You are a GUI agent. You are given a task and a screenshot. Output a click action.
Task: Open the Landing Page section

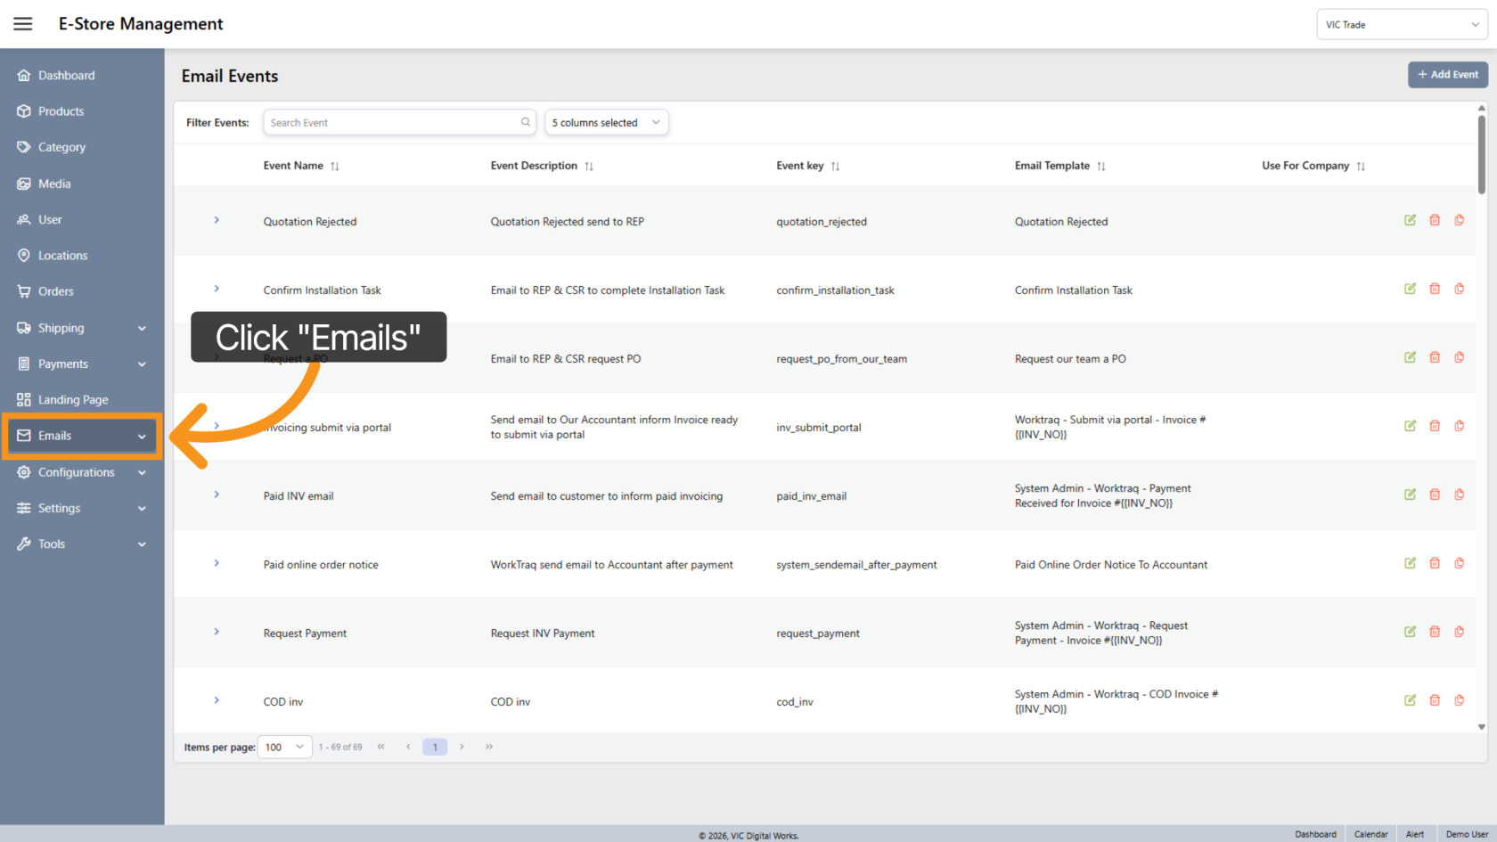(73, 399)
